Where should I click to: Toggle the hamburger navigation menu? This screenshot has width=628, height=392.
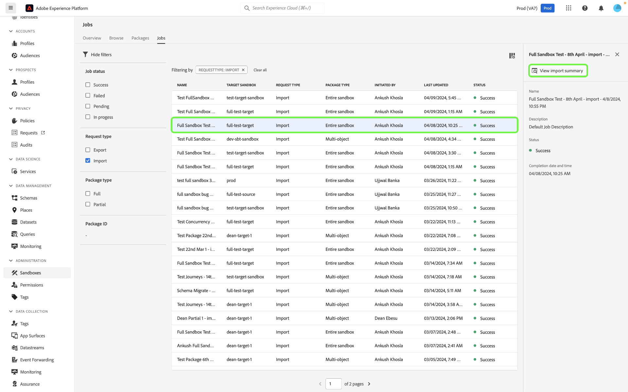point(10,8)
